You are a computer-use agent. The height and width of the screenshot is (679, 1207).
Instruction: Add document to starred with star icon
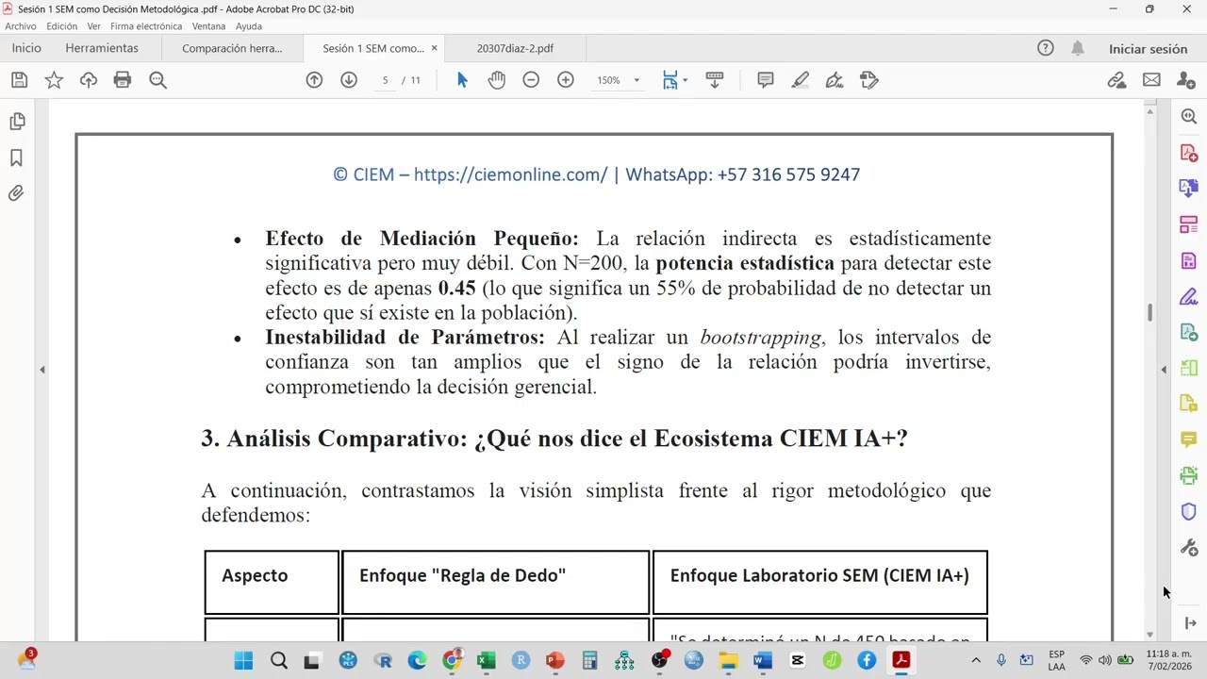tap(54, 80)
